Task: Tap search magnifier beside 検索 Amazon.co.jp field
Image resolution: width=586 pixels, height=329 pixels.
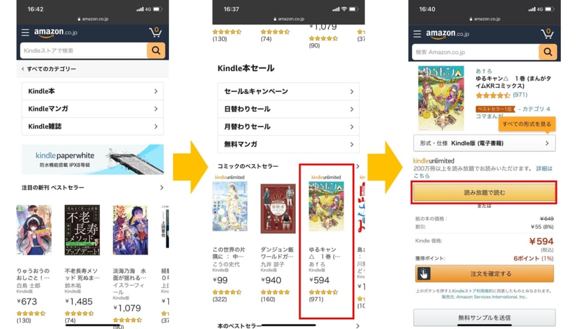Action: click(548, 52)
